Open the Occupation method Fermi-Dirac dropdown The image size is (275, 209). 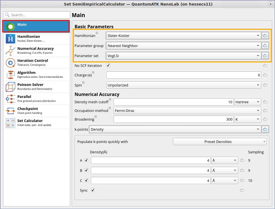click(x=187, y=111)
